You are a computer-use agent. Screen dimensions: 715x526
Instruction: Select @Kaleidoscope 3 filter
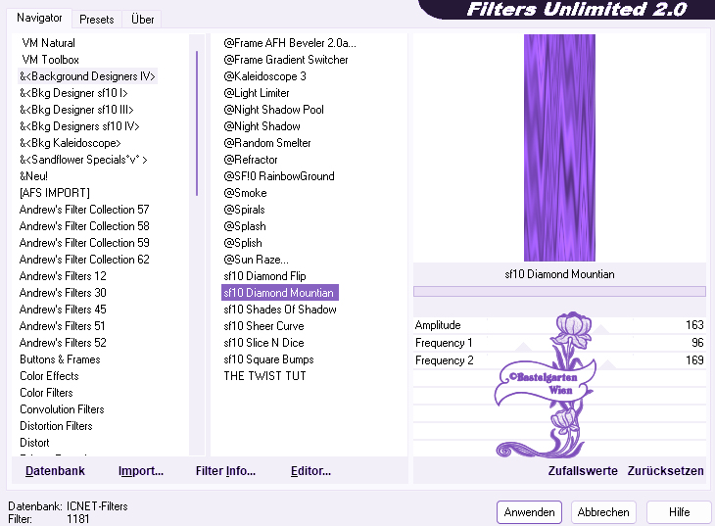[x=264, y=76]
